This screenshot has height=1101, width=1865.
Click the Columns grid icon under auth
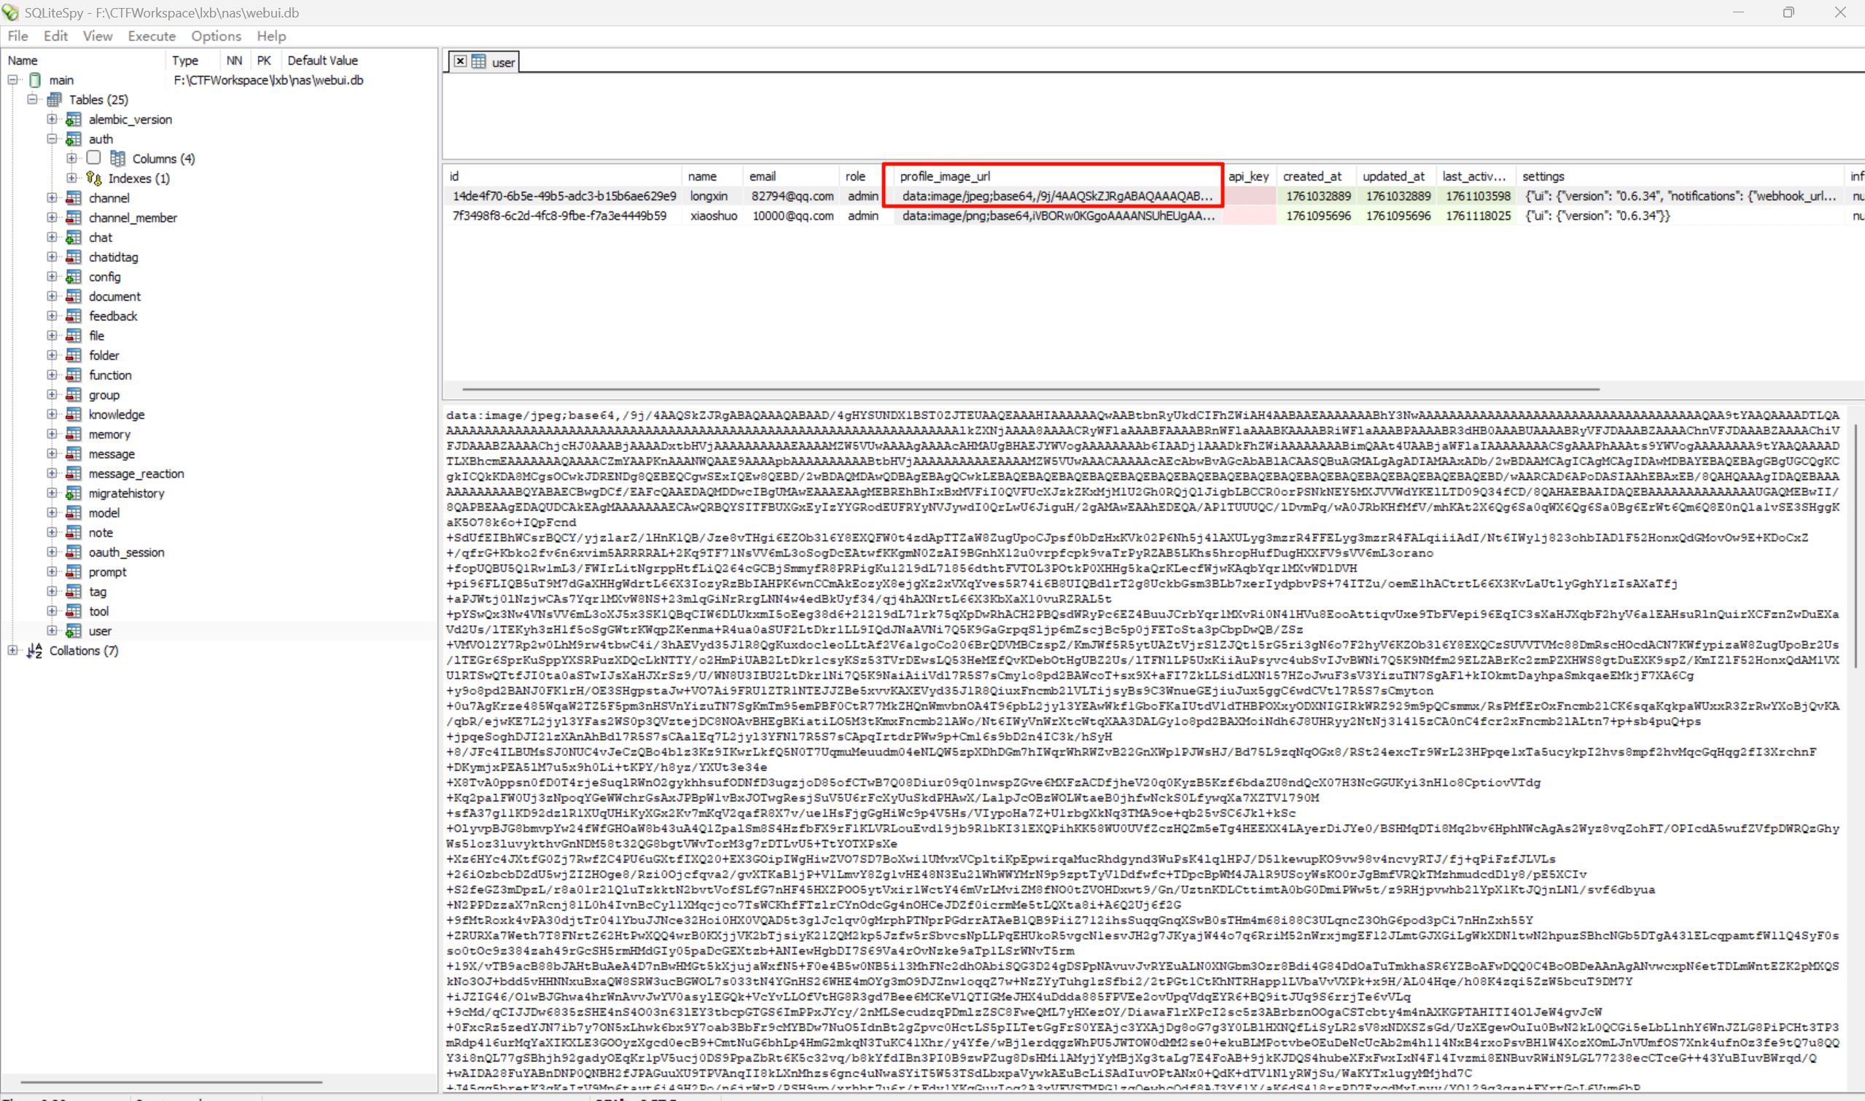tap(117, 158)
